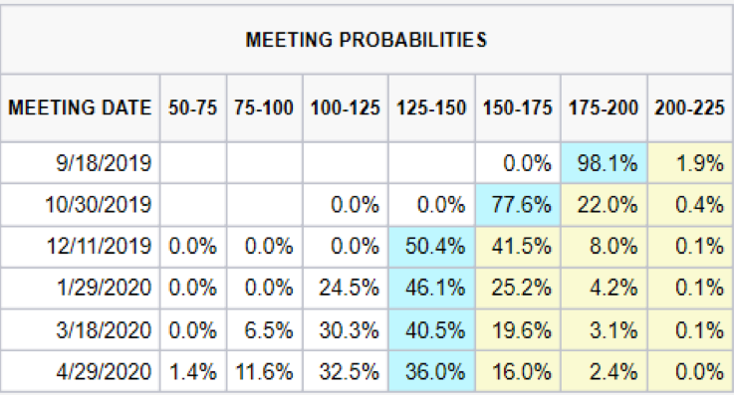Click the highlighted 98.1% cell
This screenshot has height=395, width=734.
[604, 163]
